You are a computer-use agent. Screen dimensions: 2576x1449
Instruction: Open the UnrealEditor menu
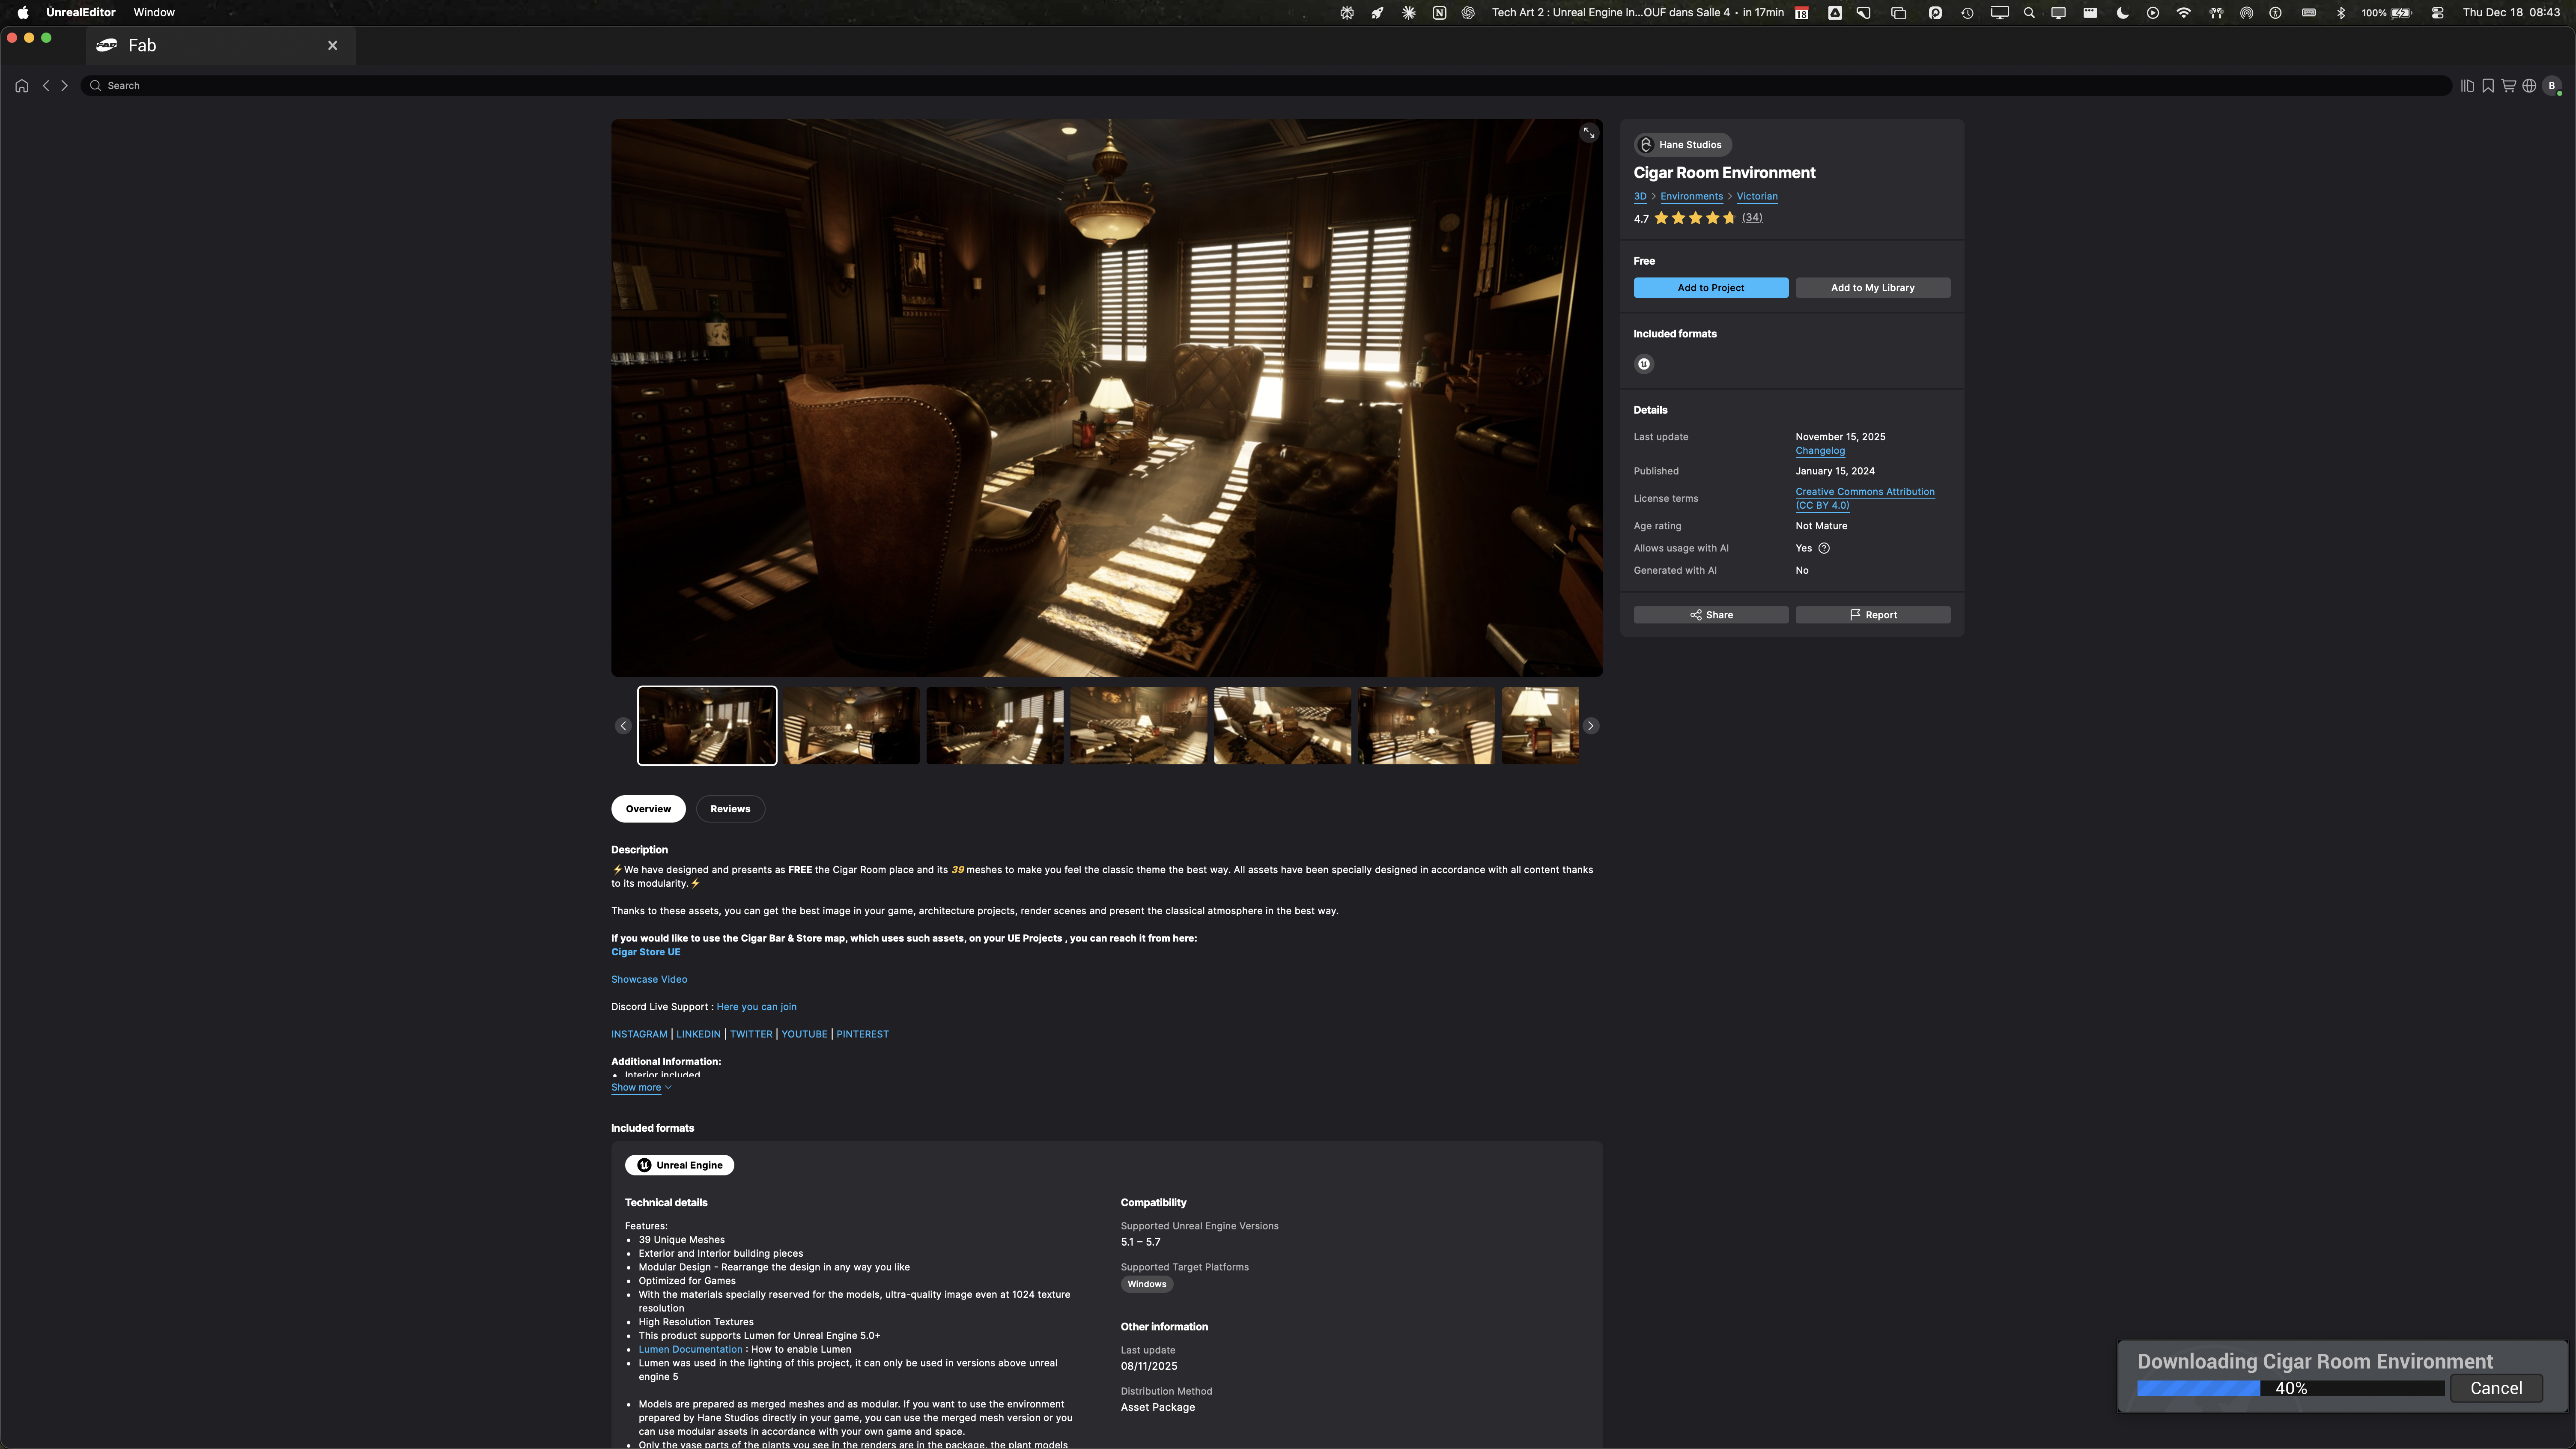coord(81,13)
